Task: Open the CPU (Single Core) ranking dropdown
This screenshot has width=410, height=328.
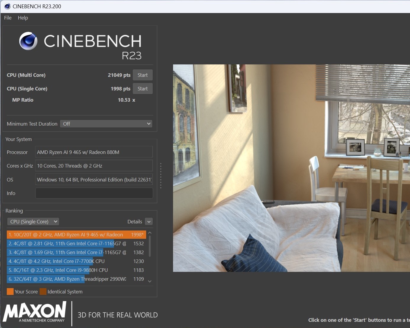Action: coord(33,222)
